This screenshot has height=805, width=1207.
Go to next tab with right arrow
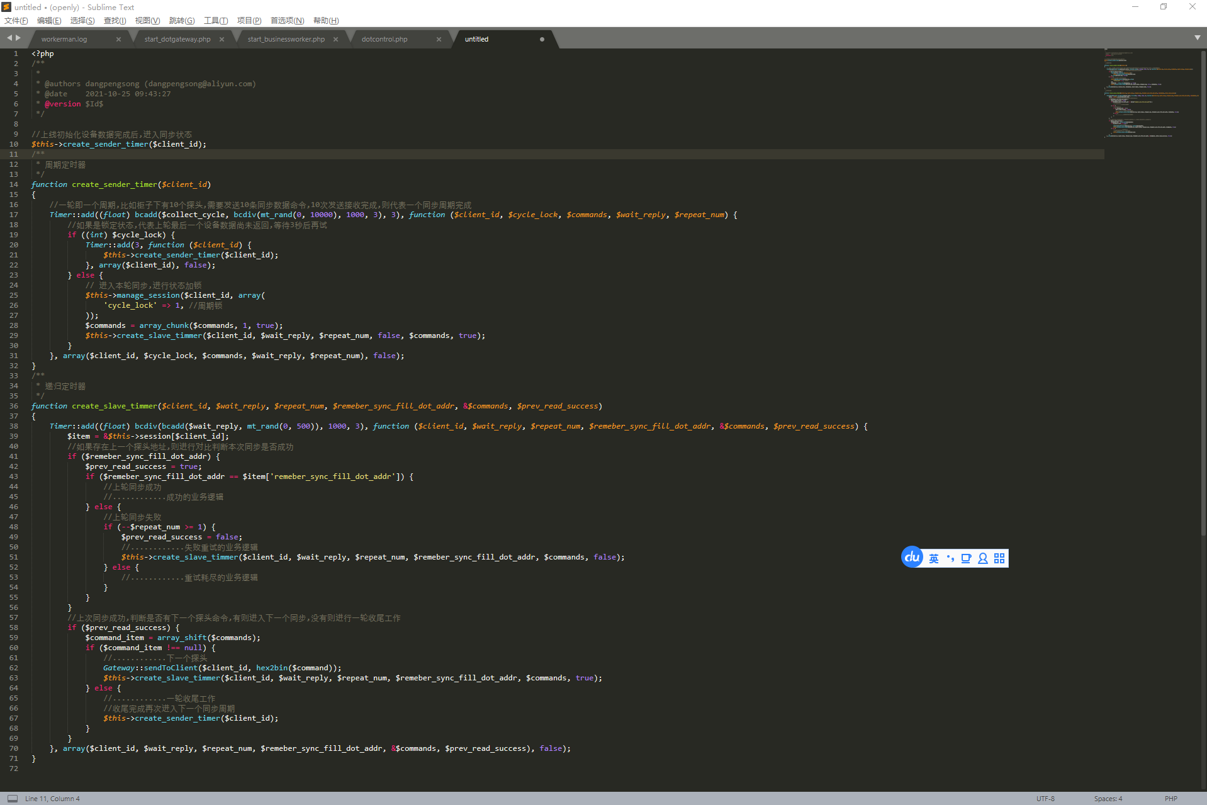[x=18, y=38]
